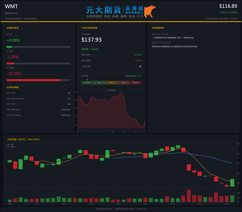Click the Yuanta Futures banner title
Screen dimensions: 242x212
click(x=104, y=10)
